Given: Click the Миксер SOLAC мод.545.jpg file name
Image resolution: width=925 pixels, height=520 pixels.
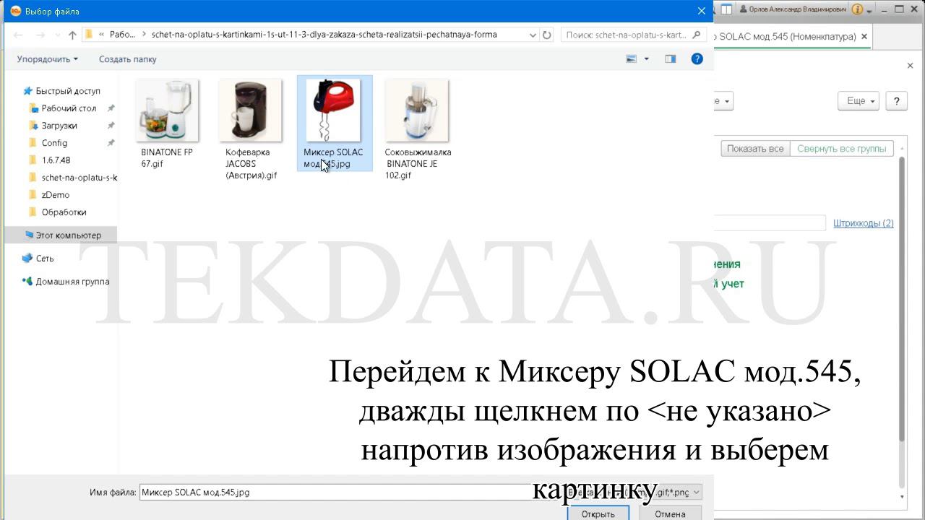Looking at the screenshot, I should [x=333, y=158].
